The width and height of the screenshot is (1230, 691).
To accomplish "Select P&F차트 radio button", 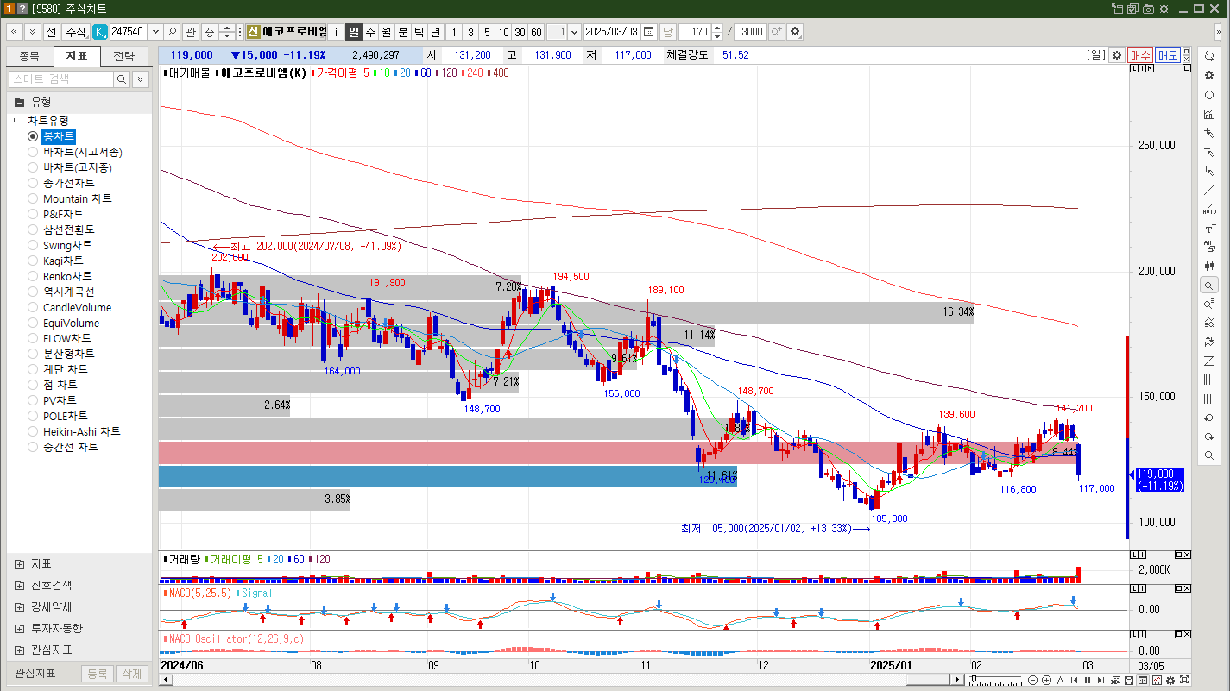I will [33, 214].
